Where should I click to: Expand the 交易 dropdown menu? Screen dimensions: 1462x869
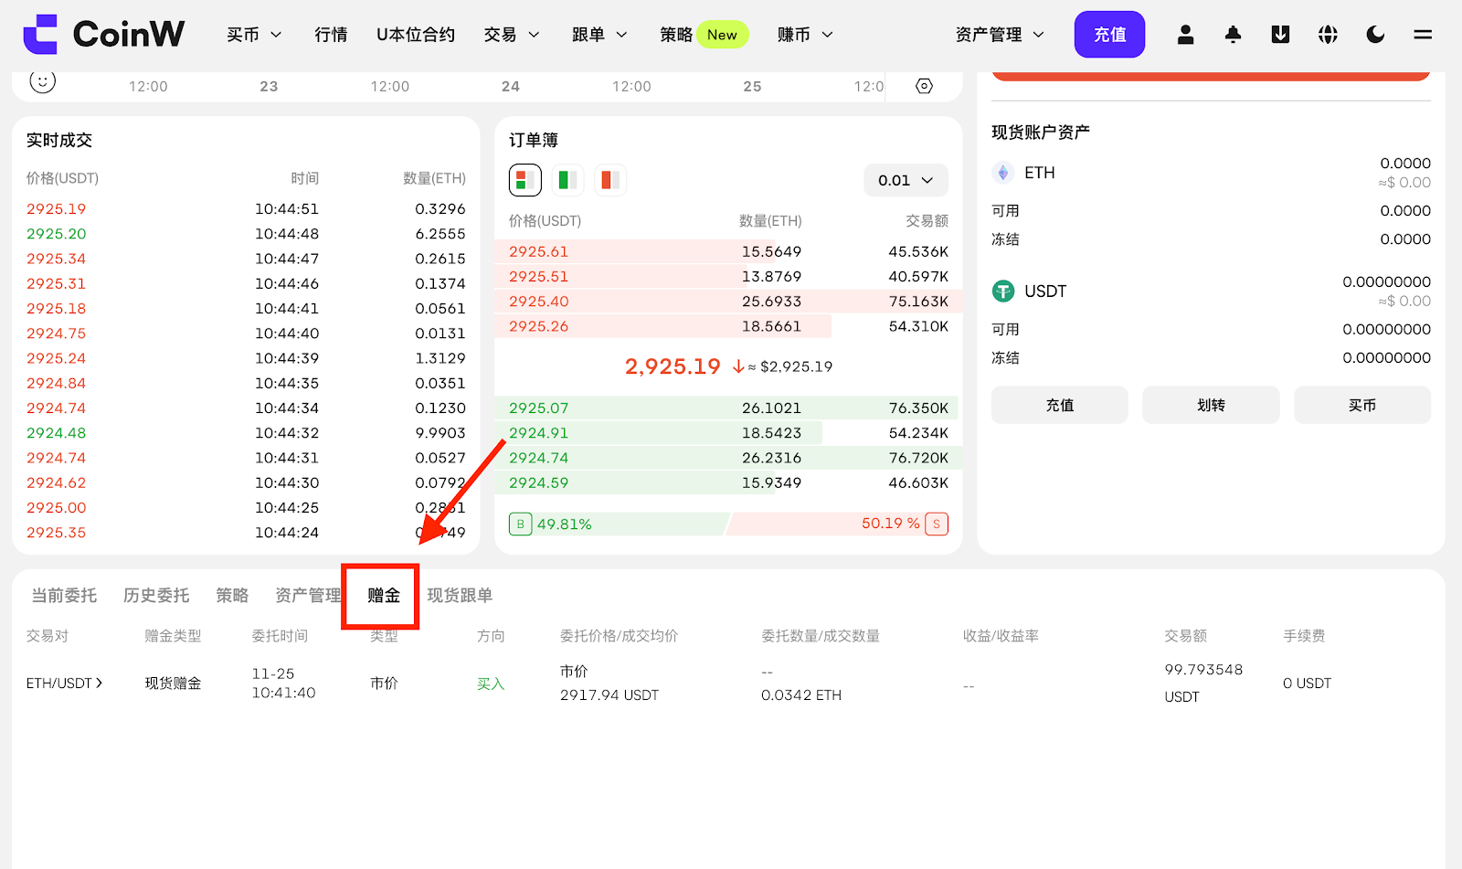tap(512, 35)
